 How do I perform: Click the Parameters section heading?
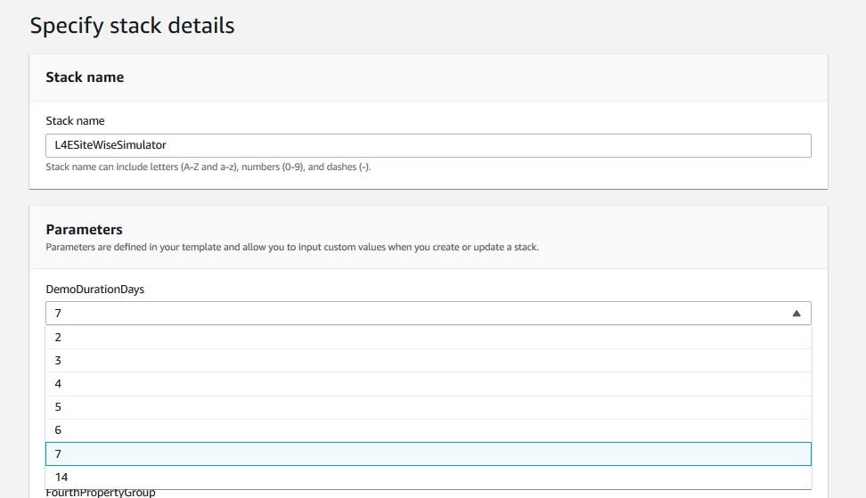pyautogui.click(x=84, y=229)
